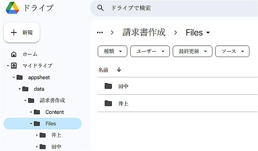Screen dimensions: 258x151
Task: Click the 井上 folder icon in file list
Action: [x=108, y=103]
